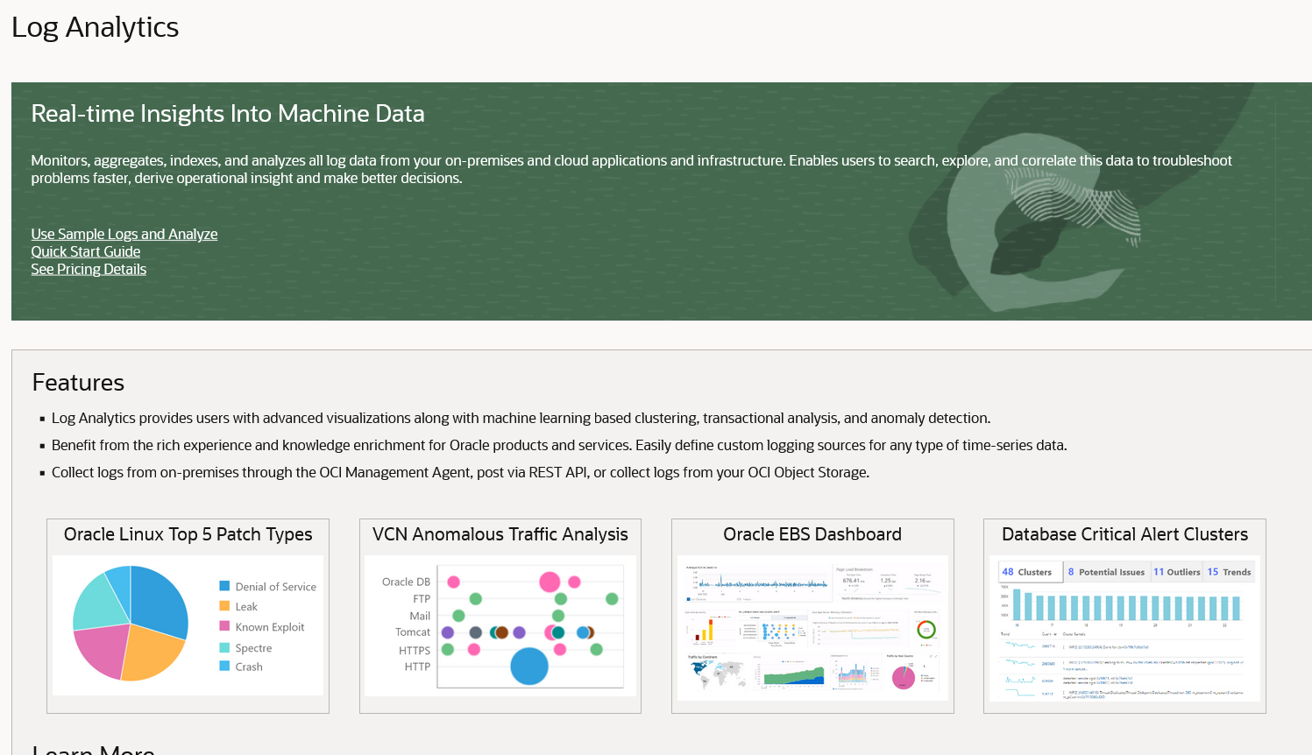
Task: Collapse the Features section heading
Action: pyautogui.click(x=78, y=383)
